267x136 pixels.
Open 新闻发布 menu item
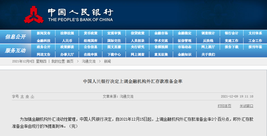[44, 33]
